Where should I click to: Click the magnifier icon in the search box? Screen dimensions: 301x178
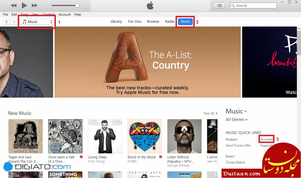(x=233, y=5)
